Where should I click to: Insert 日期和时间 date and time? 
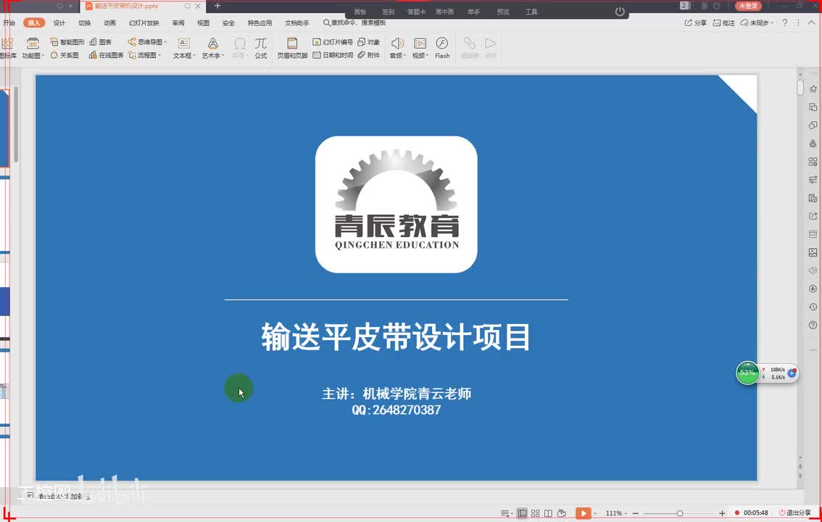(x=333, y=55)
